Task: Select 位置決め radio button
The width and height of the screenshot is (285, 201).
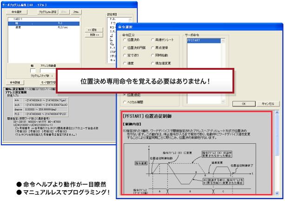Action: [124, 40]
